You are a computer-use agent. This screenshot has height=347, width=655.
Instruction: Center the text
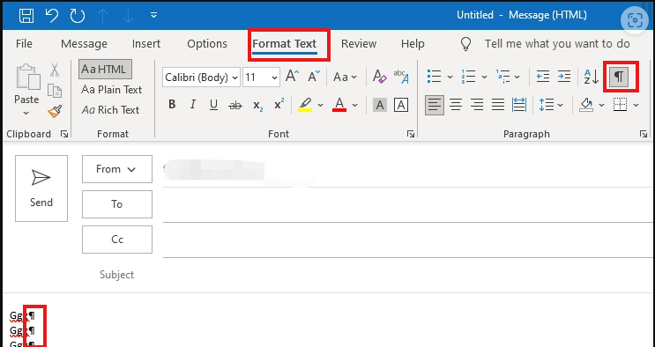[x=456, y=105]
